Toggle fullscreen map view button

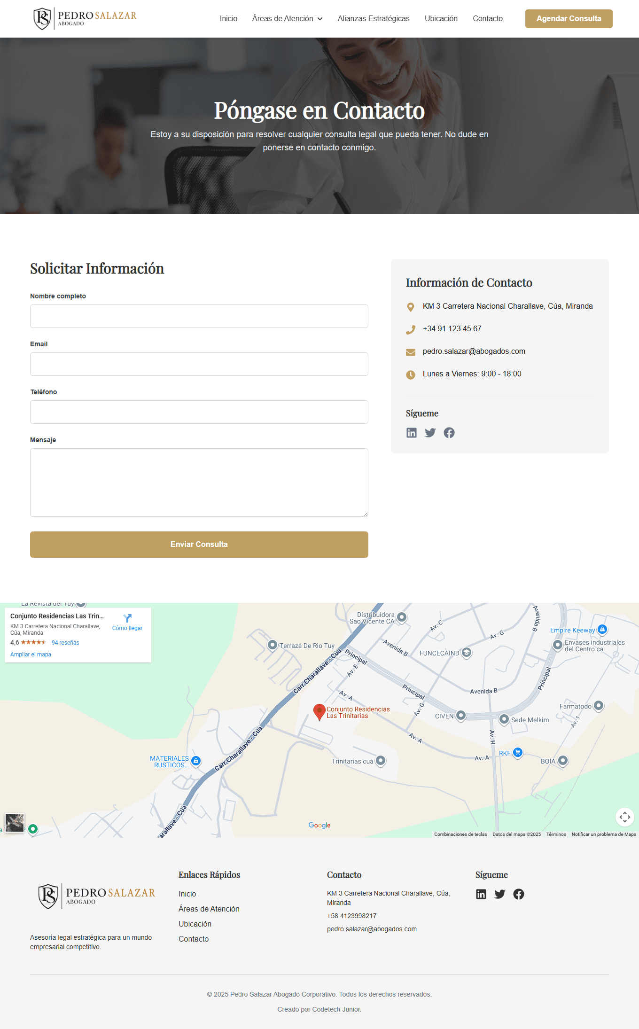[x=625, y=817]
